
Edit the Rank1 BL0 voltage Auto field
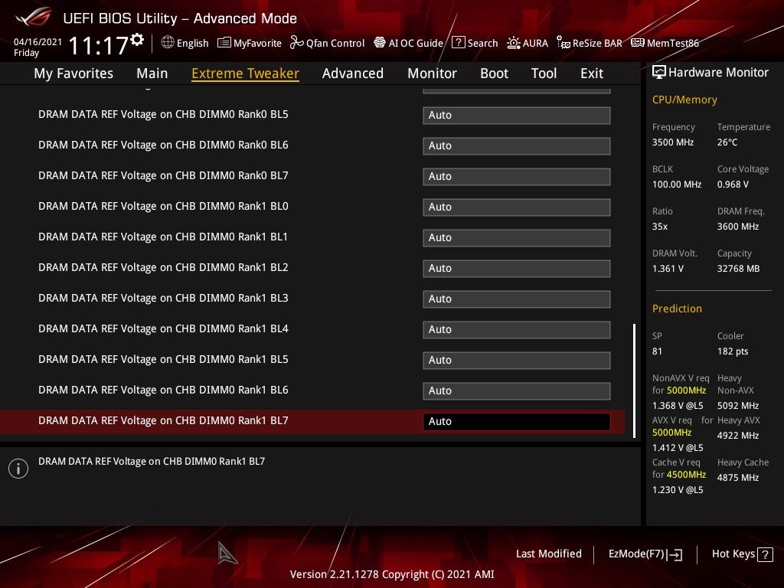pyautogui.click(x=517, y=207)
